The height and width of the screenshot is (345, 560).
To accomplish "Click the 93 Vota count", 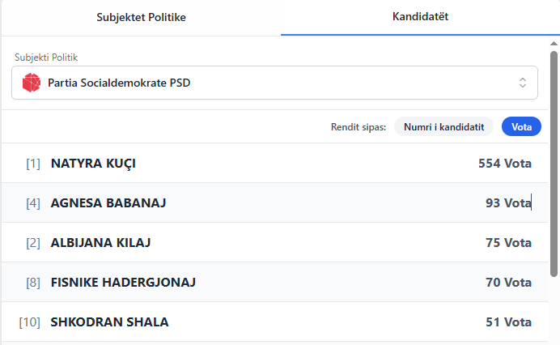I will point(508,203).
